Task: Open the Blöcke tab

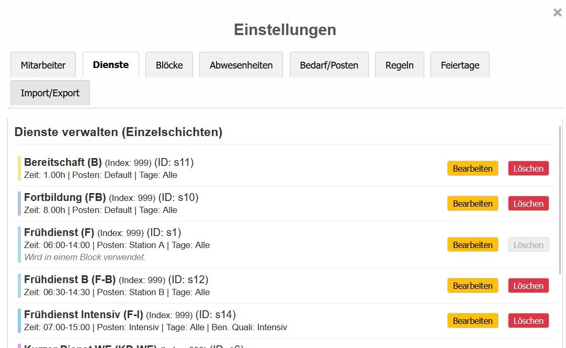Action: coord(169,65)
